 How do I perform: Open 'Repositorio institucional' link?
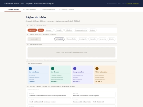tap(57, 79)
